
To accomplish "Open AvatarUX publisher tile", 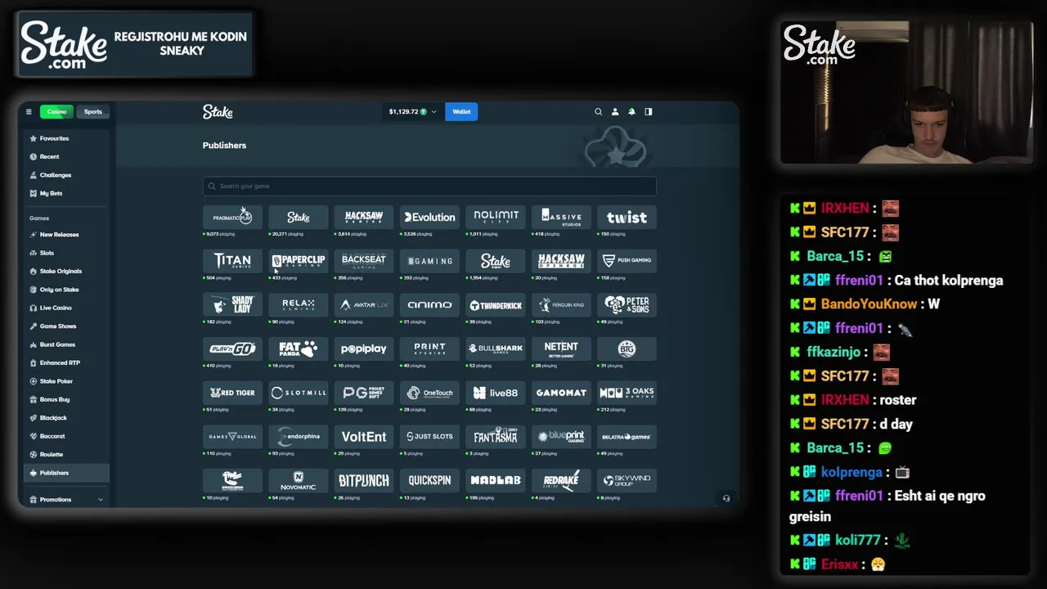I will tap(364, 305).
